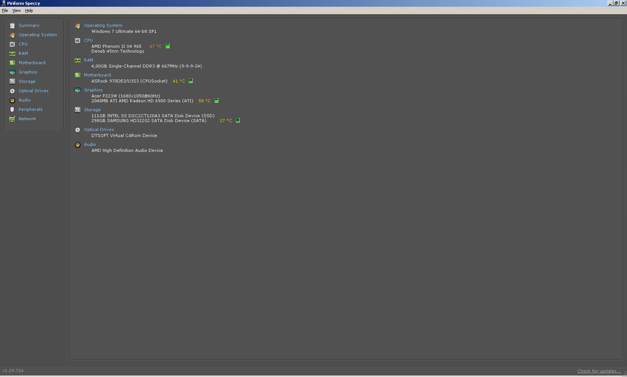View Optical Drives from the sidebar

point(34,91)
